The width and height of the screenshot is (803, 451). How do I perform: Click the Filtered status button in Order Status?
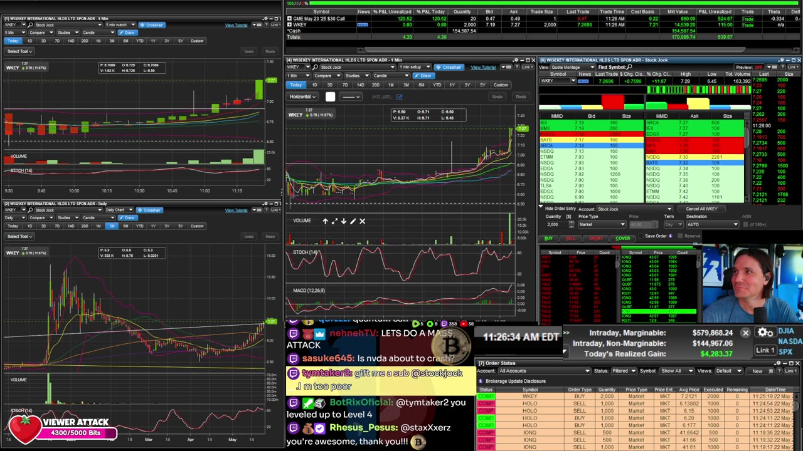pyautogui.click(x=623, y=371)
